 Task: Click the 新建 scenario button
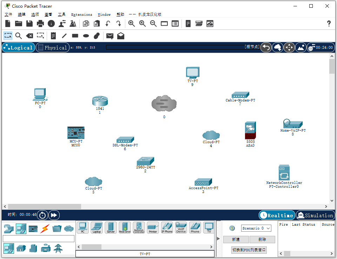[x=236, y=239]
